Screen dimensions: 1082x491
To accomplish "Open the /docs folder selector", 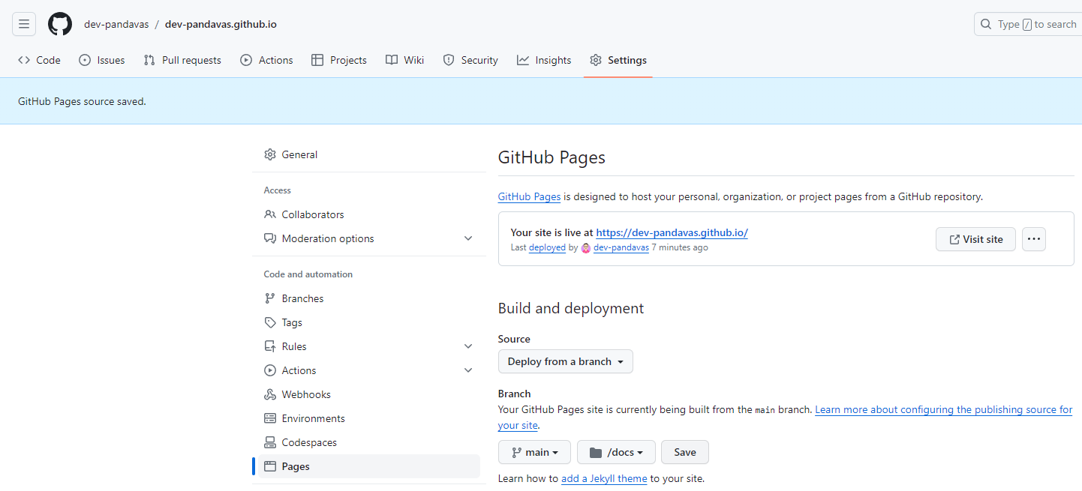I will [x=616, y=451].
